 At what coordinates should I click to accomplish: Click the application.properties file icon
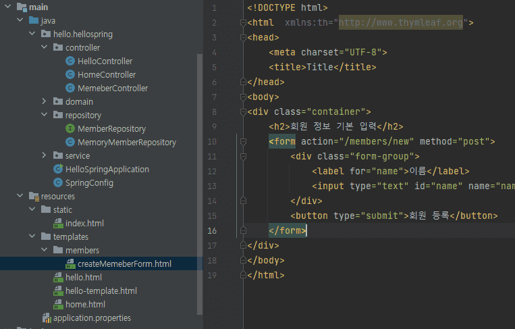tap(47, 318)
